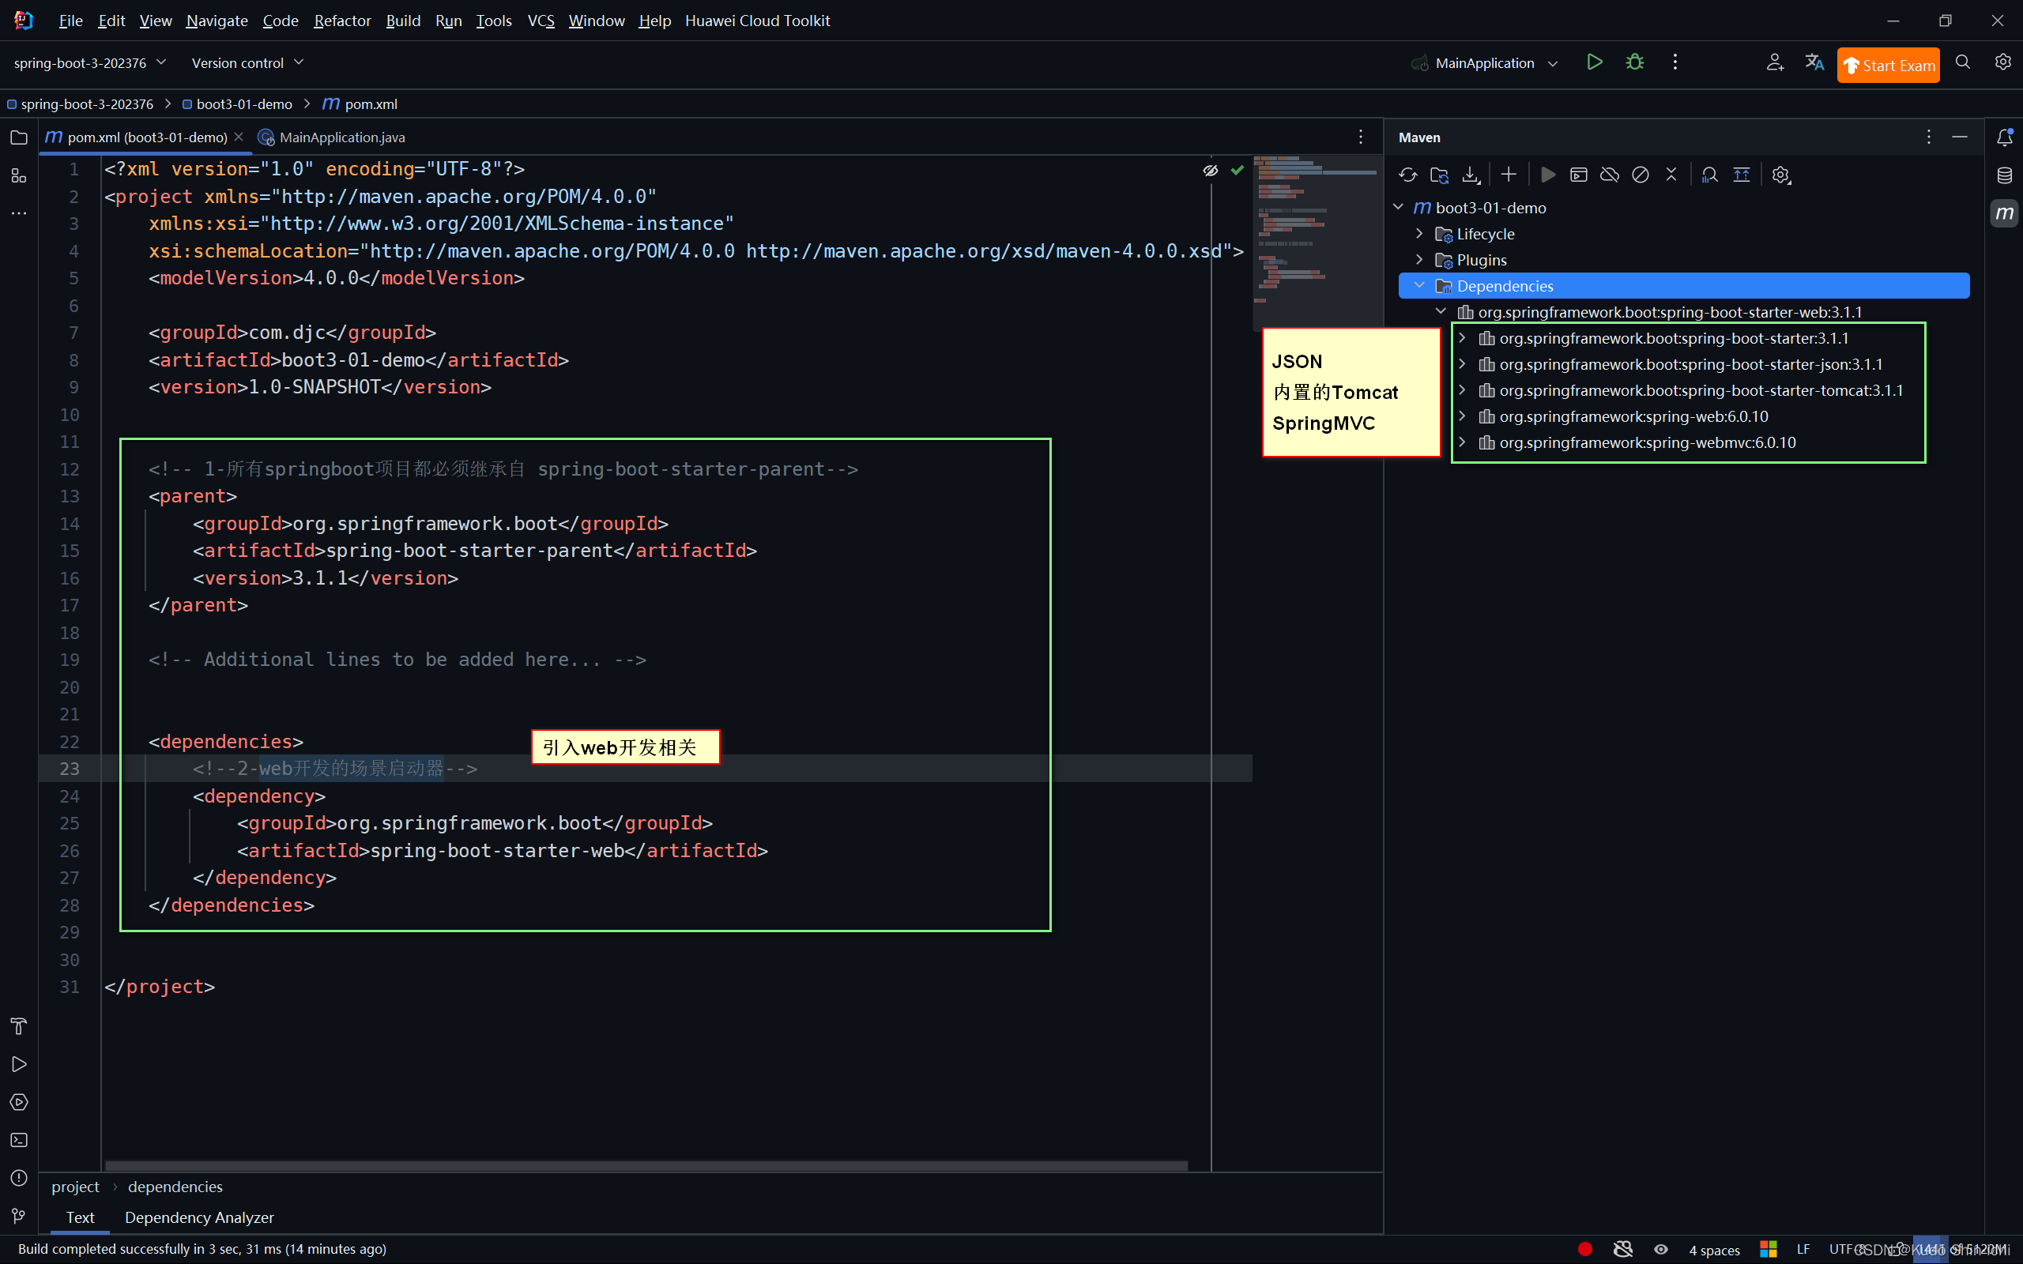Toggle Maven tool window sidebar button
The image size is (2023, 1264).
point(2005,213)
